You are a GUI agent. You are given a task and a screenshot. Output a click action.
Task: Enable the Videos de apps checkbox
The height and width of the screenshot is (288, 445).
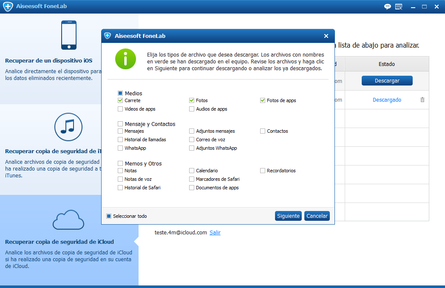pyautogui.click(x=120, y=109)
